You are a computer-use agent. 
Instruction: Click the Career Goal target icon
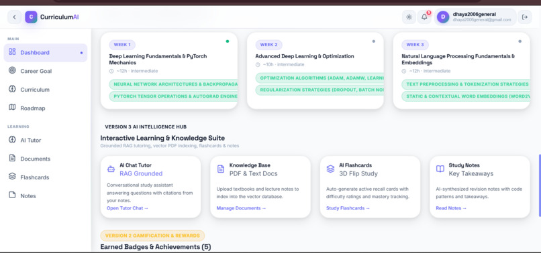coord(12,70)
